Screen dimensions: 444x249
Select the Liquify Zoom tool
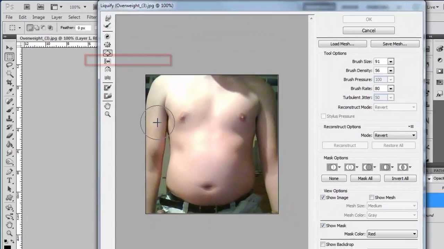click(108, 114)
